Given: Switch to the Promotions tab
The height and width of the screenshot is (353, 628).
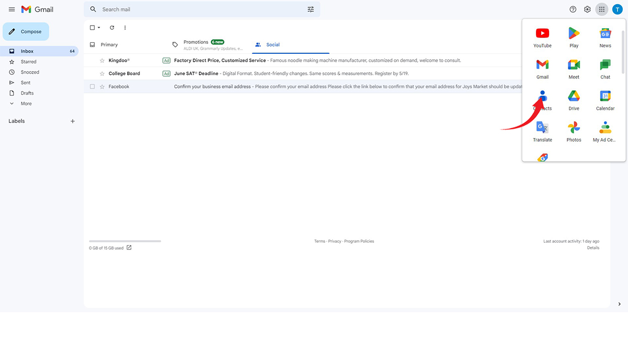Looking at the screenshot, I should click(x=209, y=45).
